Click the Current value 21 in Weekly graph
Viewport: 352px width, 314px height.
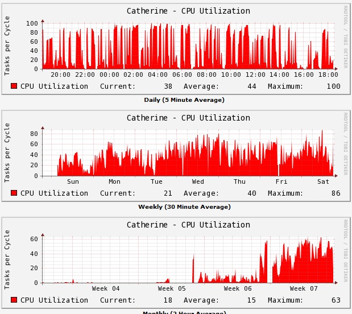(168, 193)
